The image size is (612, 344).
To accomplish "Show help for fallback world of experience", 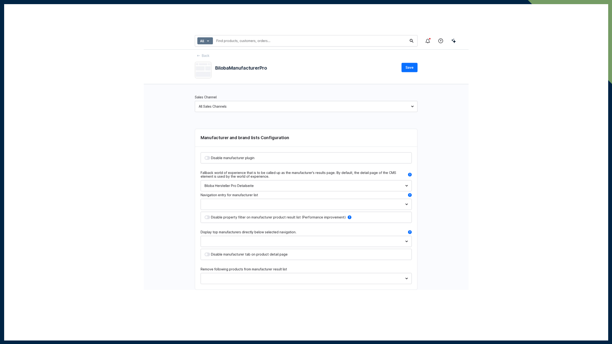I will (x=410, y=175).
